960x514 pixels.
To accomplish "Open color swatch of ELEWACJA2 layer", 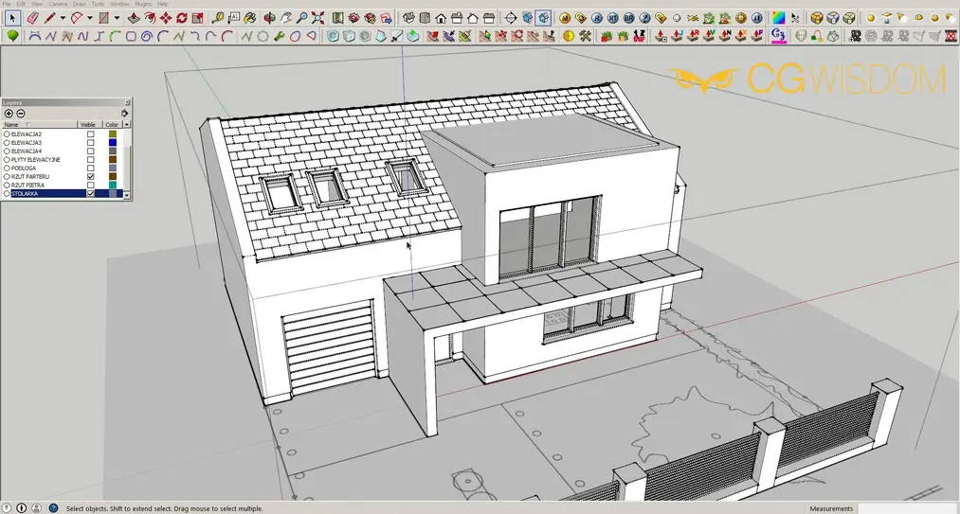I will (113, 134).
